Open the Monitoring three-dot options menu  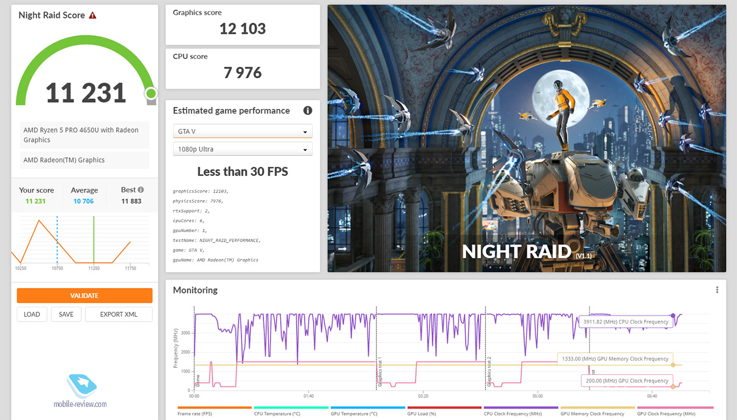[x=717, y=290]
